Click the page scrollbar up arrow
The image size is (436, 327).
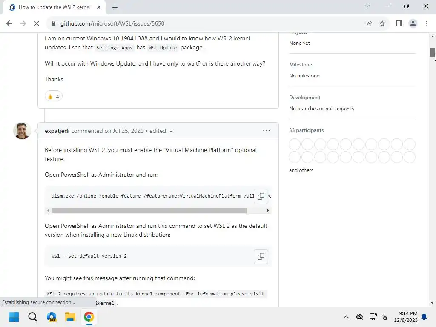432,37
